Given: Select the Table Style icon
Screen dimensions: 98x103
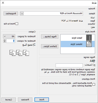Looking at the screenshot, I should point(89,37).
